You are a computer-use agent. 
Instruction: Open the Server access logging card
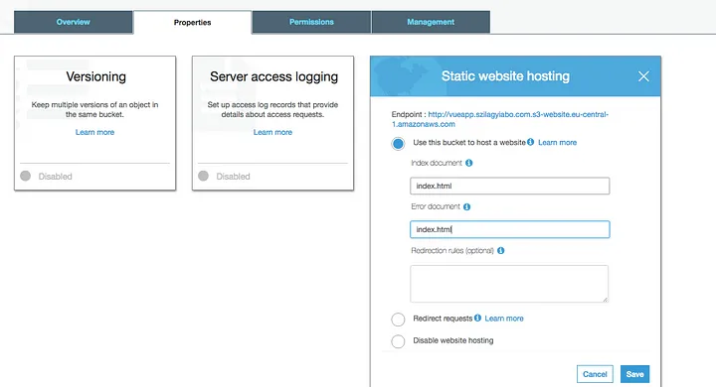(273, 123)
